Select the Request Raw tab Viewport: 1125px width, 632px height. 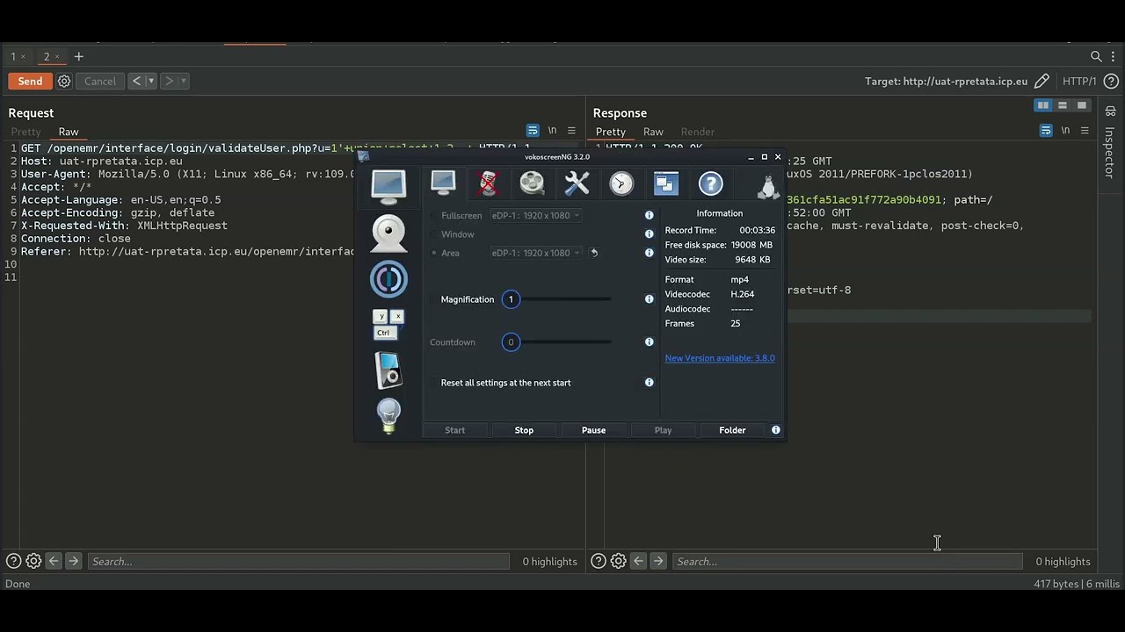69,132
